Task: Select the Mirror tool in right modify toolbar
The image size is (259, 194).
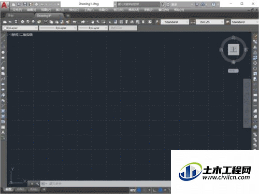Action: (255, 47)
